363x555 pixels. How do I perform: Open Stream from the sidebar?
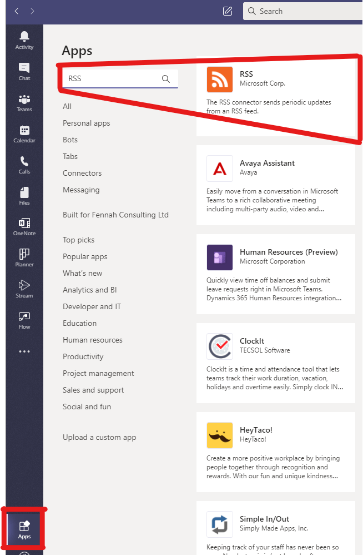(24, 289)
